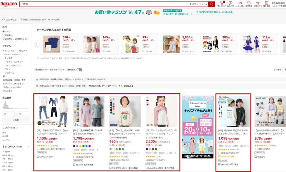Select キッズファッション in genre list
The image size is (286, 172).
(12, 54)
